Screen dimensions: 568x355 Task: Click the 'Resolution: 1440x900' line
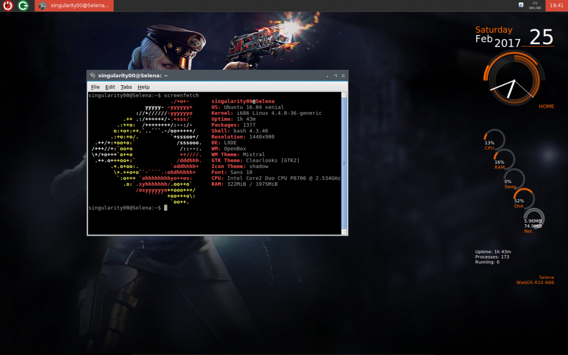(x=243, y=136)
